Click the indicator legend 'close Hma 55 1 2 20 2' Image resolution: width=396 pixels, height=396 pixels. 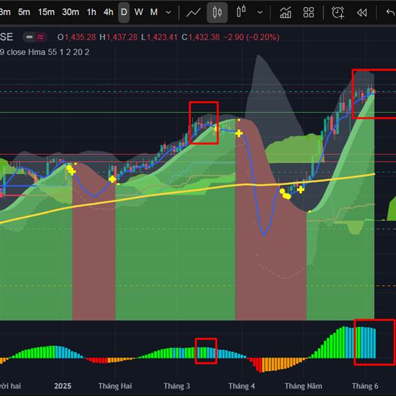48,52
